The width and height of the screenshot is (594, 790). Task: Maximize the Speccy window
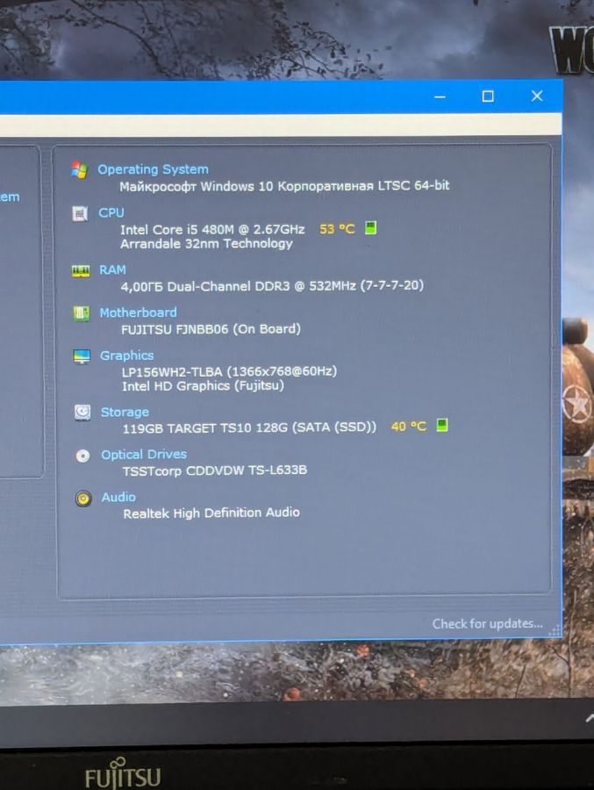(x=488, y=97)
